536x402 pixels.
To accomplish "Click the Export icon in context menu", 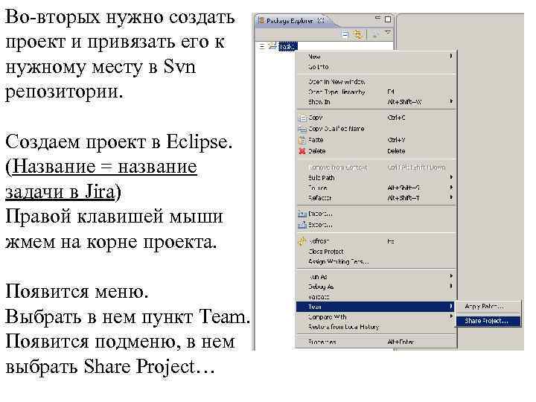I will pyautogui.click(x=302, y=225).
